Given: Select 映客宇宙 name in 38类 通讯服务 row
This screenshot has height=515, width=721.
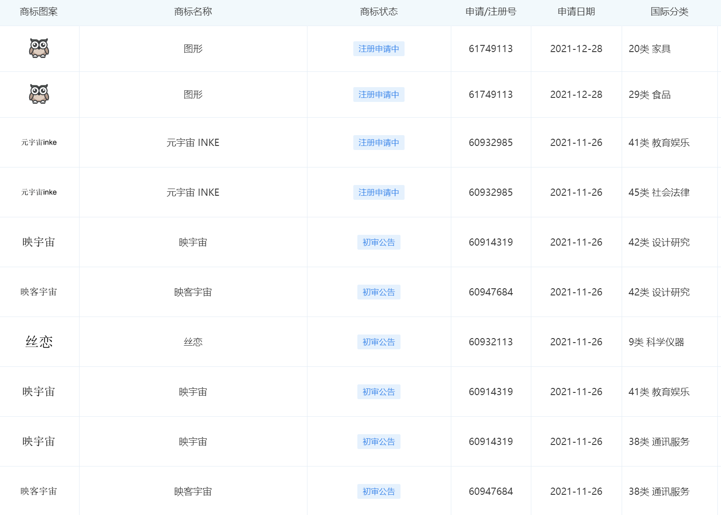Looking at the screenshot, I should pos(193,491).
